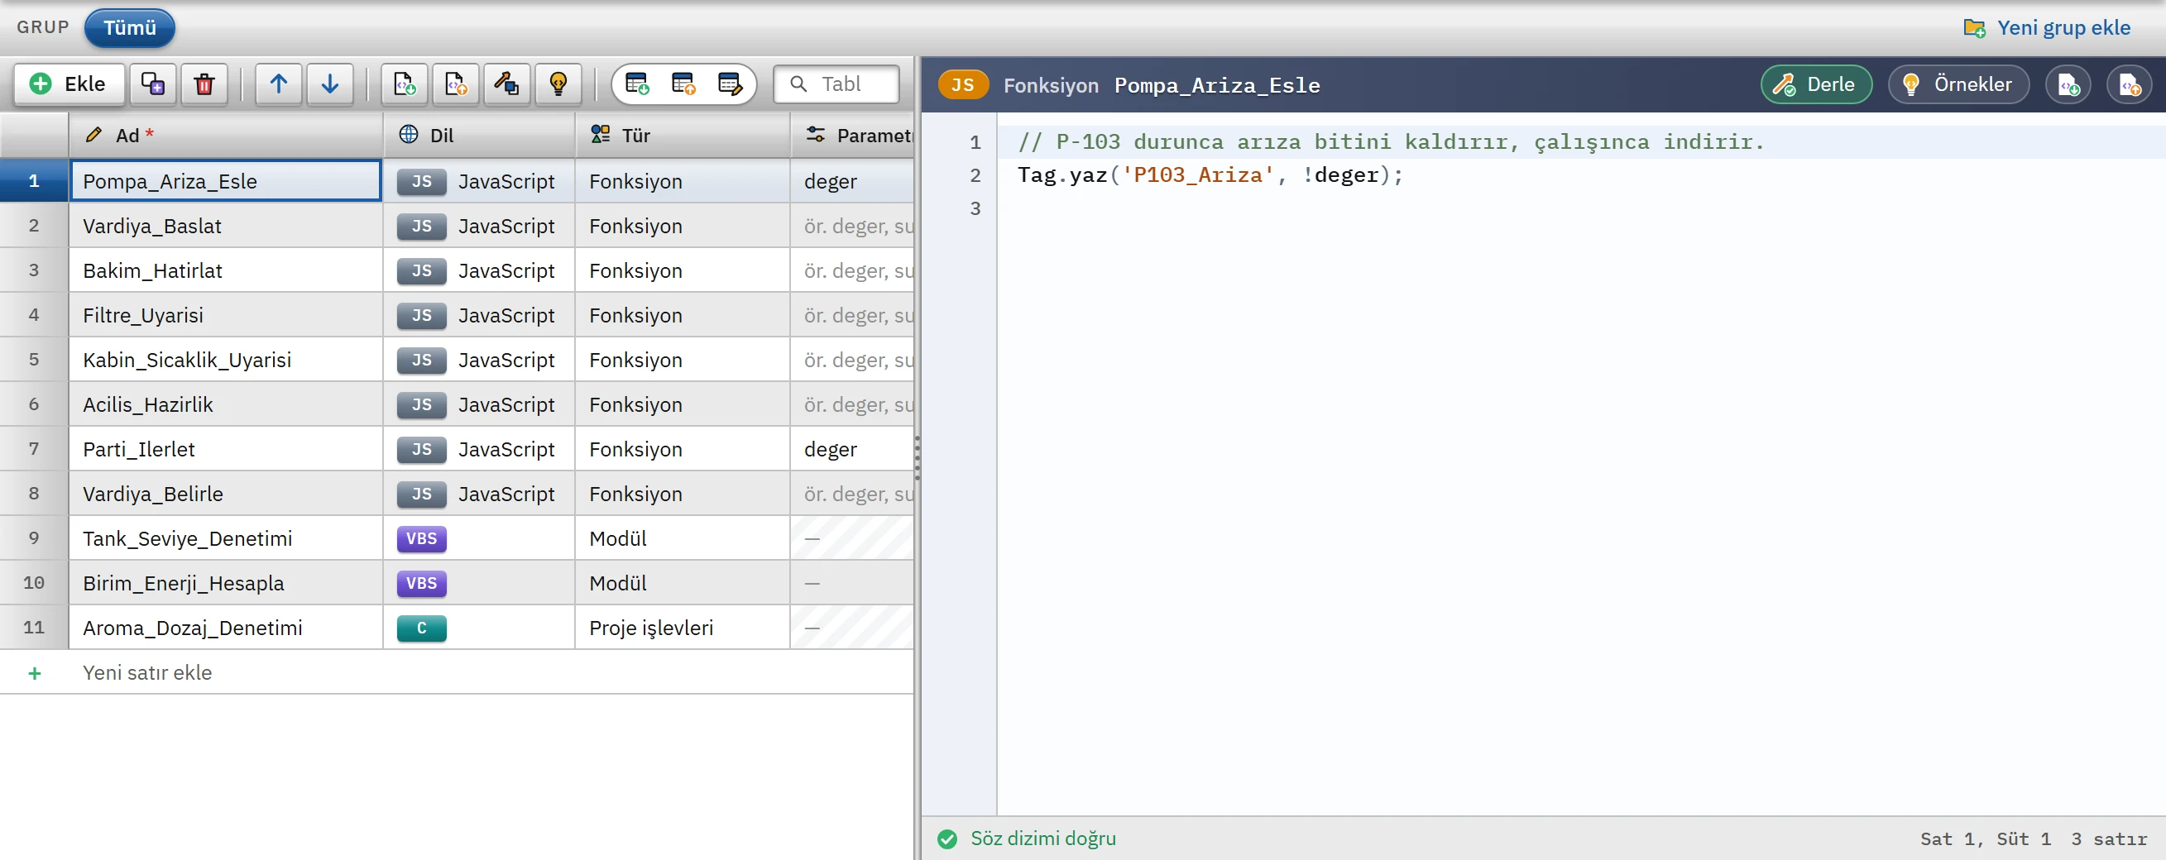The image size is (2166, 860).
Task: Click Yeni satır ekle row
Action: [x=457, y=672]
